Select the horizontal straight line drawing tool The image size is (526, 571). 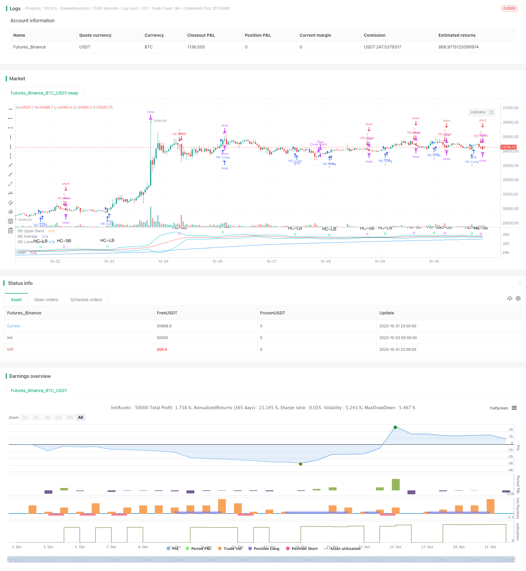point(11,109)
